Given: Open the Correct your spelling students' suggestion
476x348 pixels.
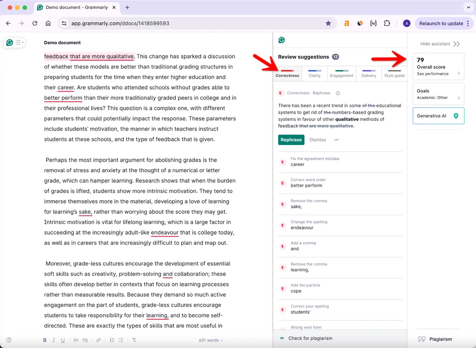Looking at the screenshot, I should click(x=340, y=309).
